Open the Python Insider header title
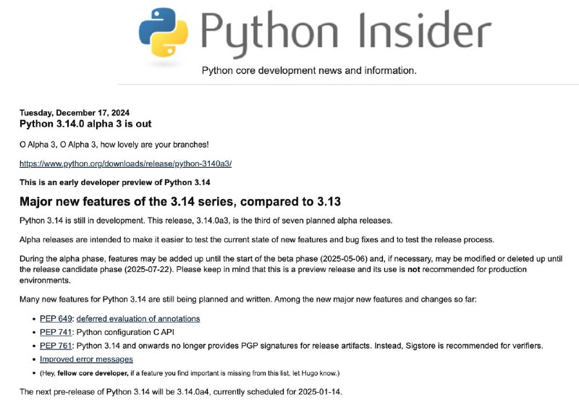 (346, 33)
